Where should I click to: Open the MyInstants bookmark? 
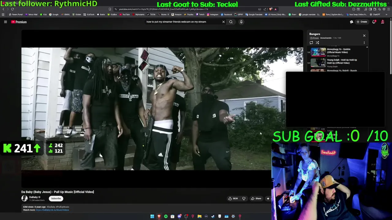[138, 14]
